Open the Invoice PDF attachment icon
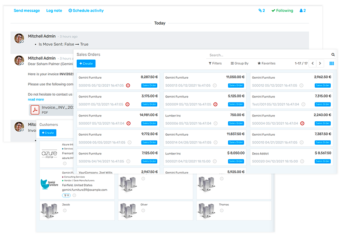Screen dimensions: 341x237 [35, 110]
